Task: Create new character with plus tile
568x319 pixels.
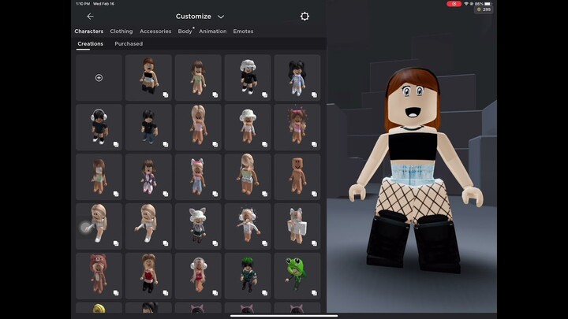Action: [x=99, y=78]
